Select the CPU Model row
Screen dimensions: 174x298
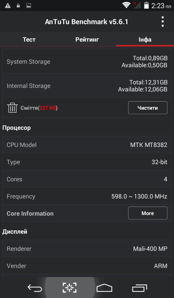[87, 145]
